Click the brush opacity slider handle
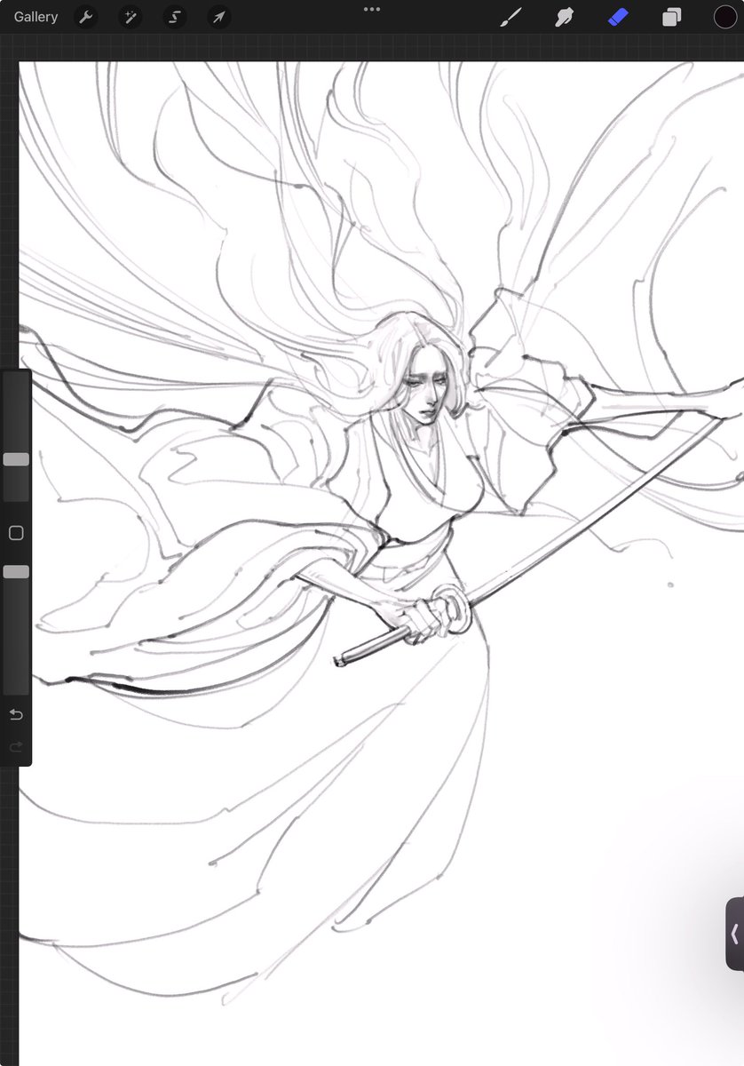Screen dimensions: 744x1066 pyautogui.click(x=16, y=573)
